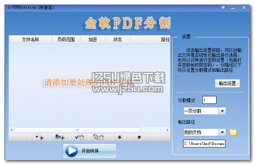Click the horizontal scrollbar thumb
Screen dimensions: 255x165
77,130
